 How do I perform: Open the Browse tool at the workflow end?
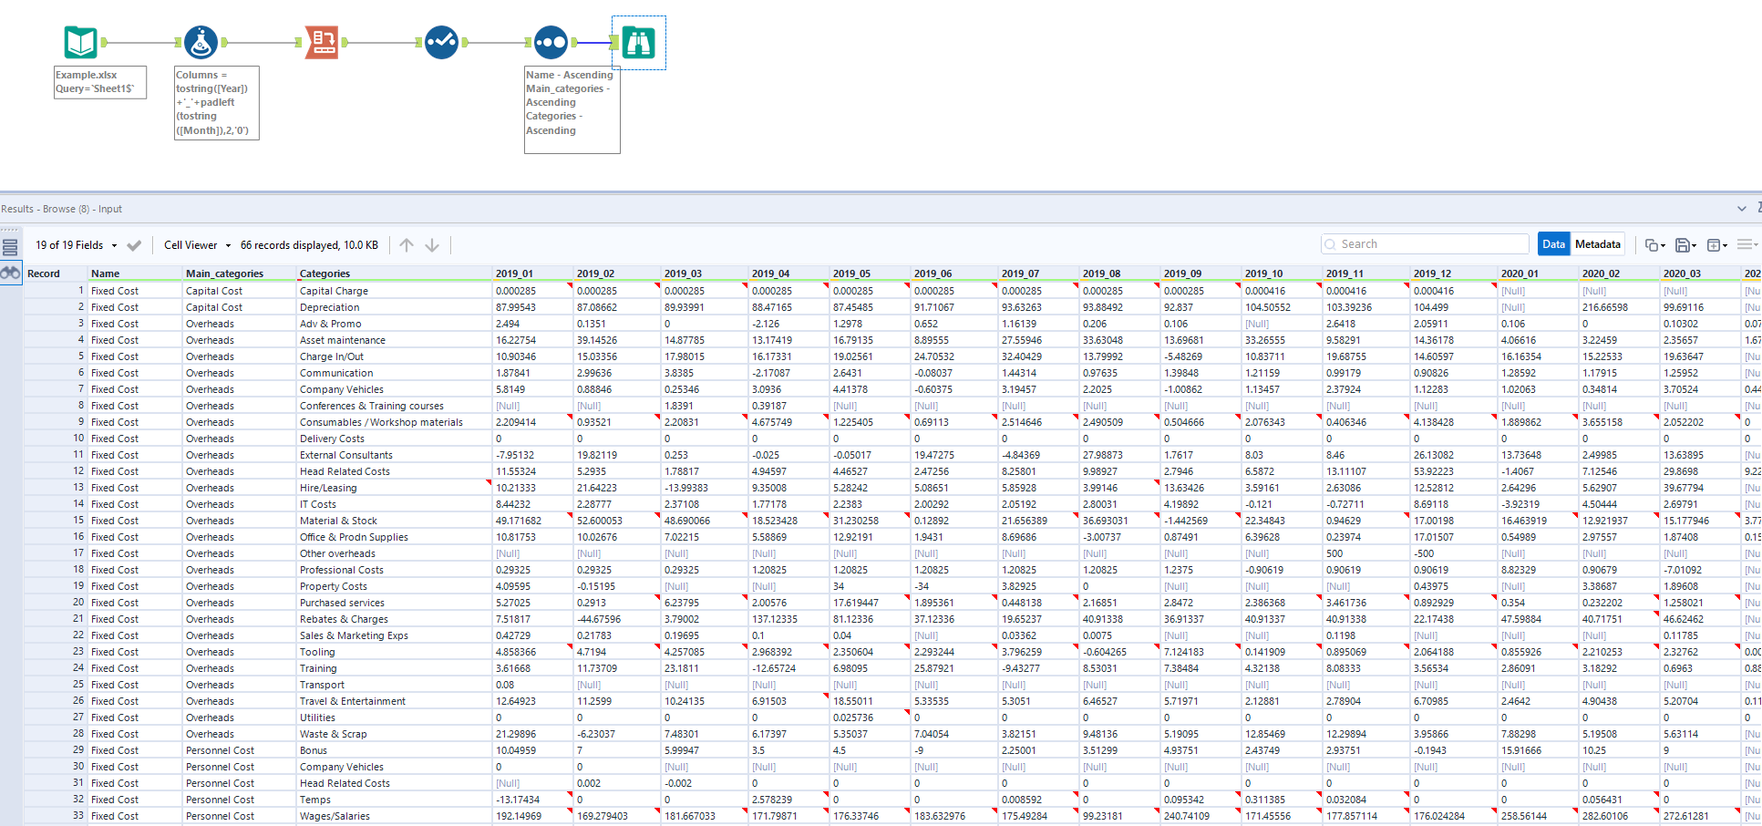[x=638, y=42]
